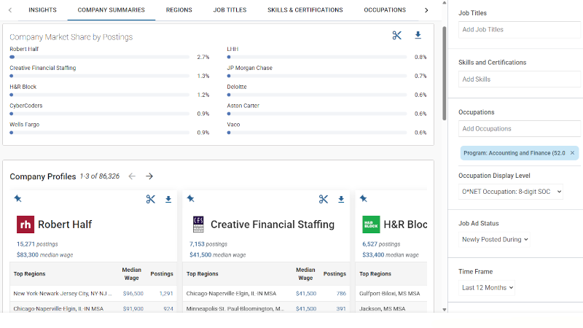This screenshot has width=583, height=328.
Task: Focus the Add Job Titles field
Action: [520, 29]
